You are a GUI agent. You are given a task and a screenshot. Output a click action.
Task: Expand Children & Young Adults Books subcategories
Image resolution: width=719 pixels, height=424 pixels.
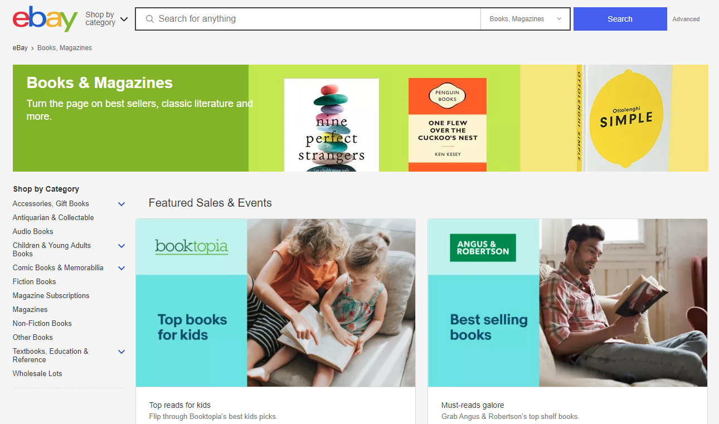(122, 246)
